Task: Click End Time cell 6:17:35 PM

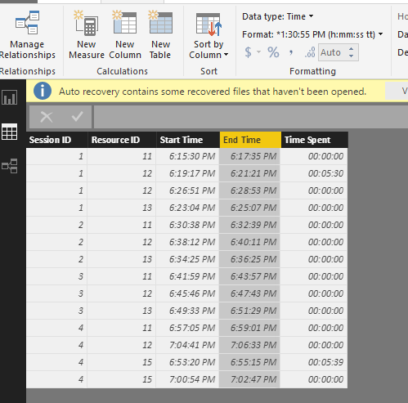Action: tap(249, 156)
